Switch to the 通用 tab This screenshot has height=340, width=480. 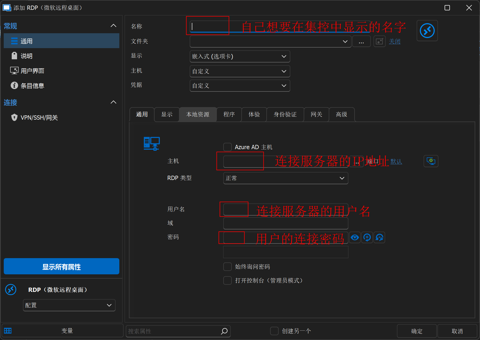[x=142, y=115]
